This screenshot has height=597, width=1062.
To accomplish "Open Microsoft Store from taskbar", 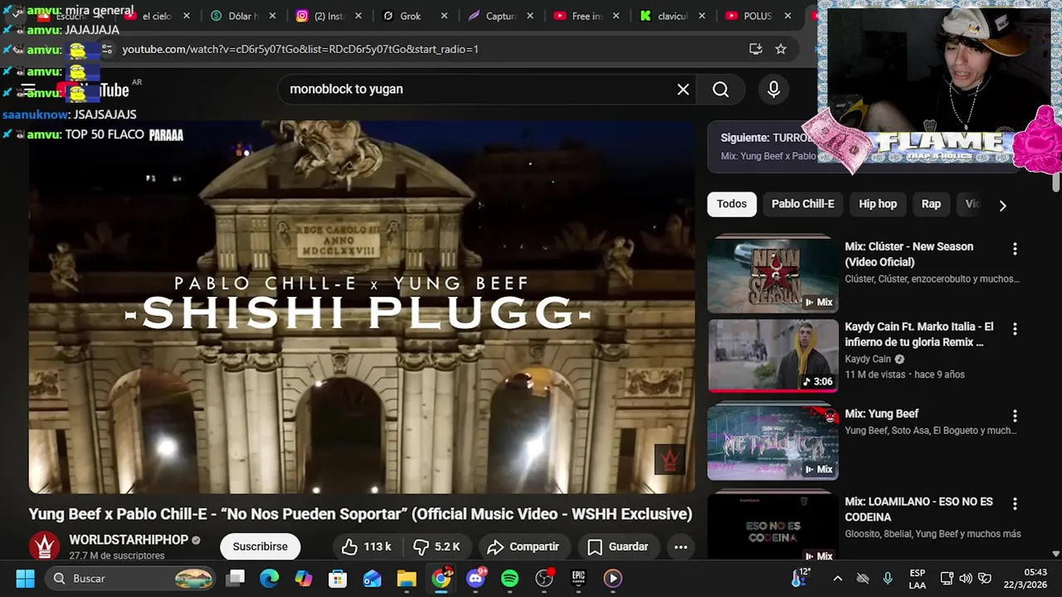I will [x=338, y=578].
